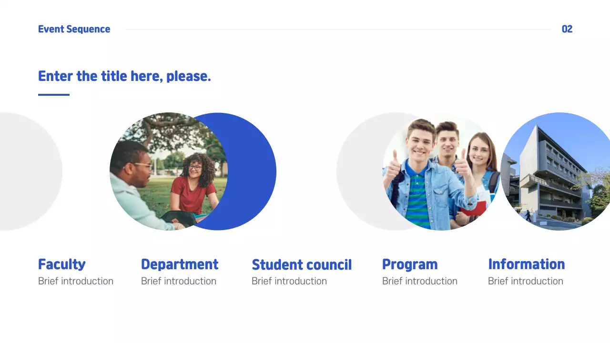This screenshot has height=343, width=610.
Task: Click the solid blue circle shape
Action: coord(253,171)
